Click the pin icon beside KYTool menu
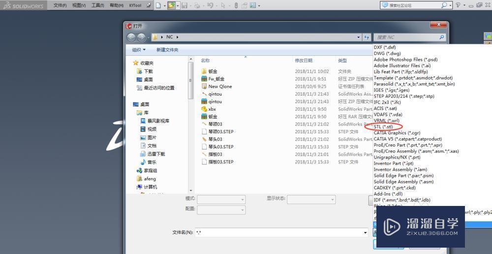 coord(149,5)
